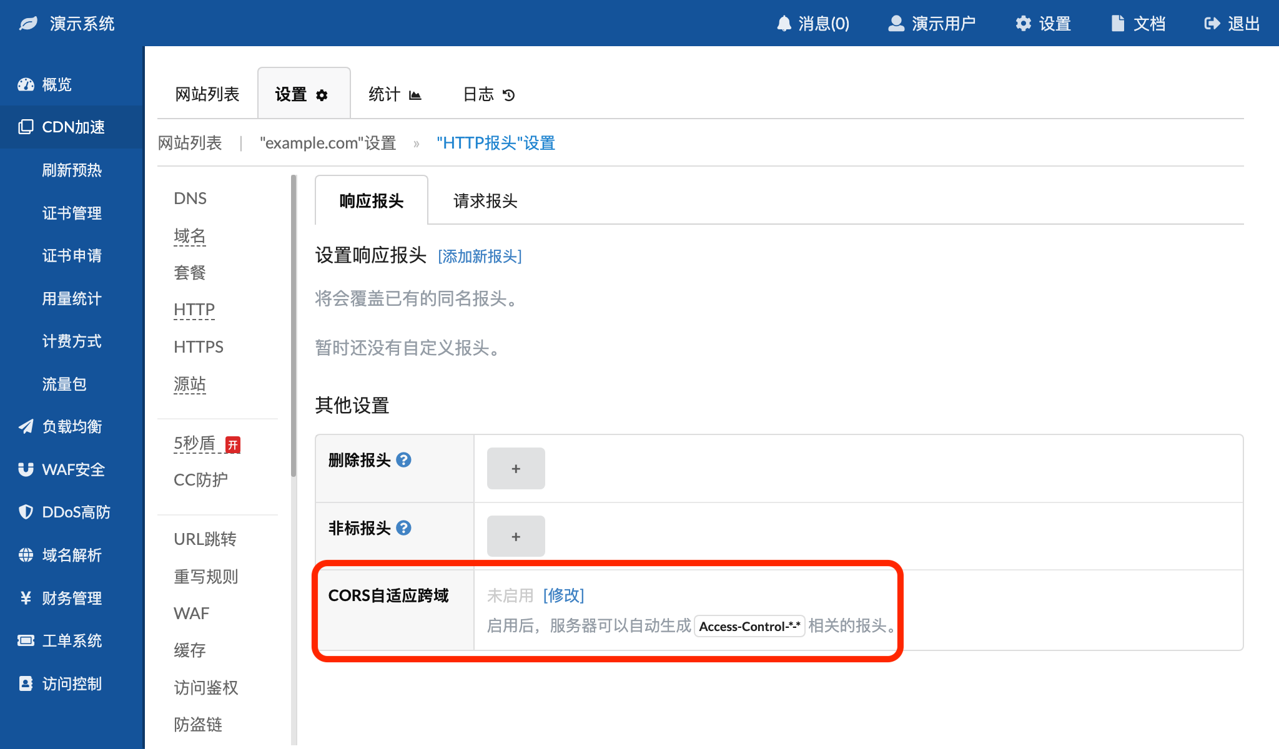Open 概览 dashboard from sidebar
The image size is (1279, 749).
56,84
